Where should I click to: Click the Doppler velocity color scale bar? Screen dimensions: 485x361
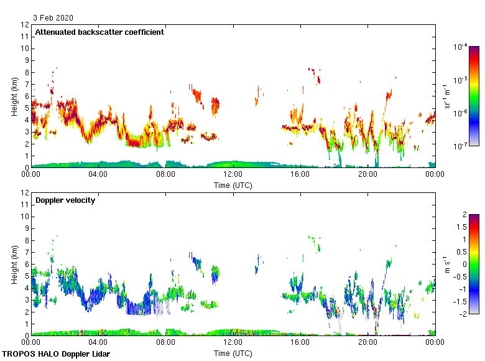pos(474,264)
